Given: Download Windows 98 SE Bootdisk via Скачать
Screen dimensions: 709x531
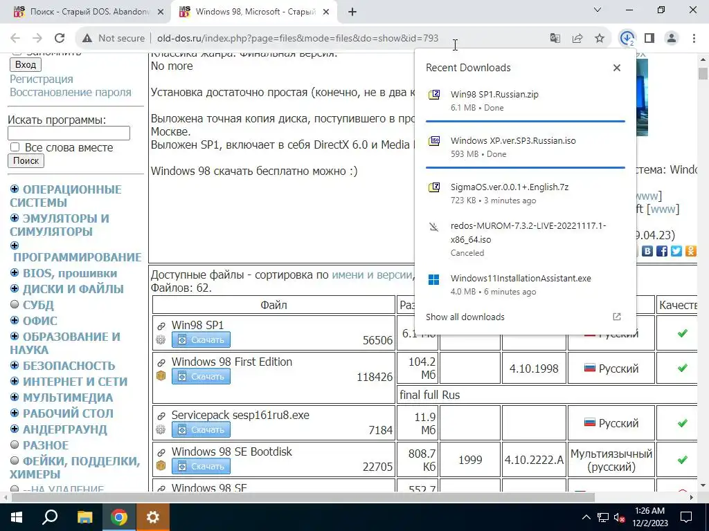Looking at the screenshot, I should click(201, 466).
